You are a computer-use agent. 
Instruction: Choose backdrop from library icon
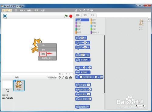[3, 98]
